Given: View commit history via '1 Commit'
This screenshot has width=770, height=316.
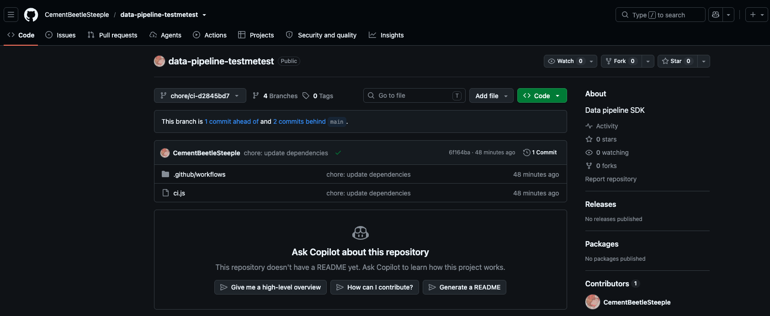Looking at the screenshot, I should pyautogui.click(x=540, y=153).
